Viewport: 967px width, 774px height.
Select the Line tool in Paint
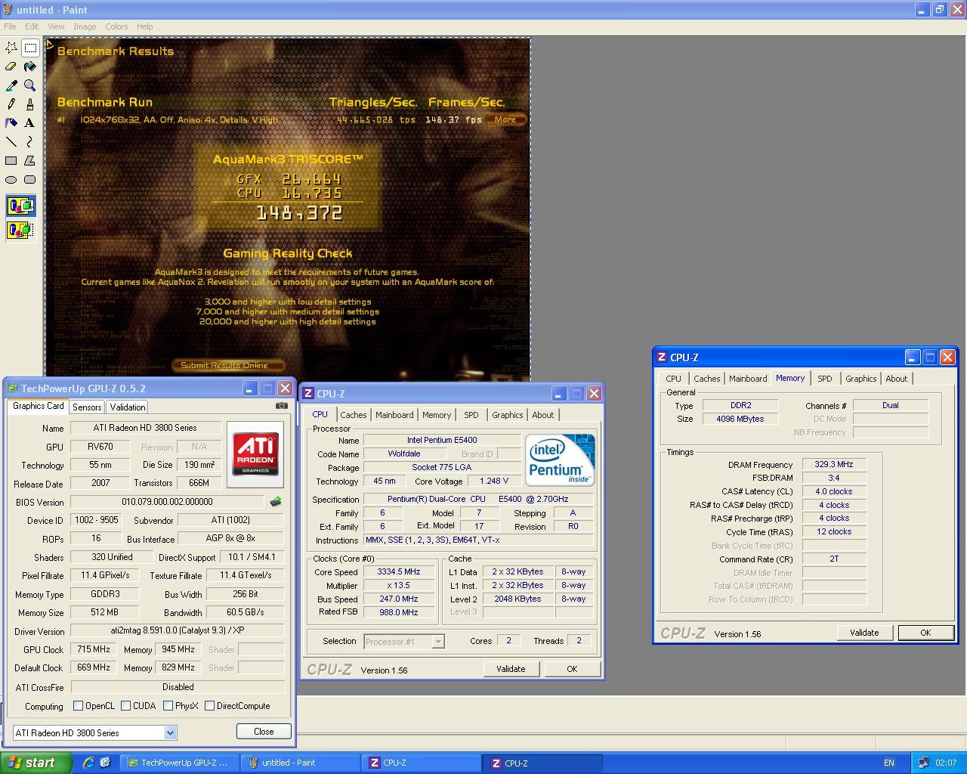point(11,141)
